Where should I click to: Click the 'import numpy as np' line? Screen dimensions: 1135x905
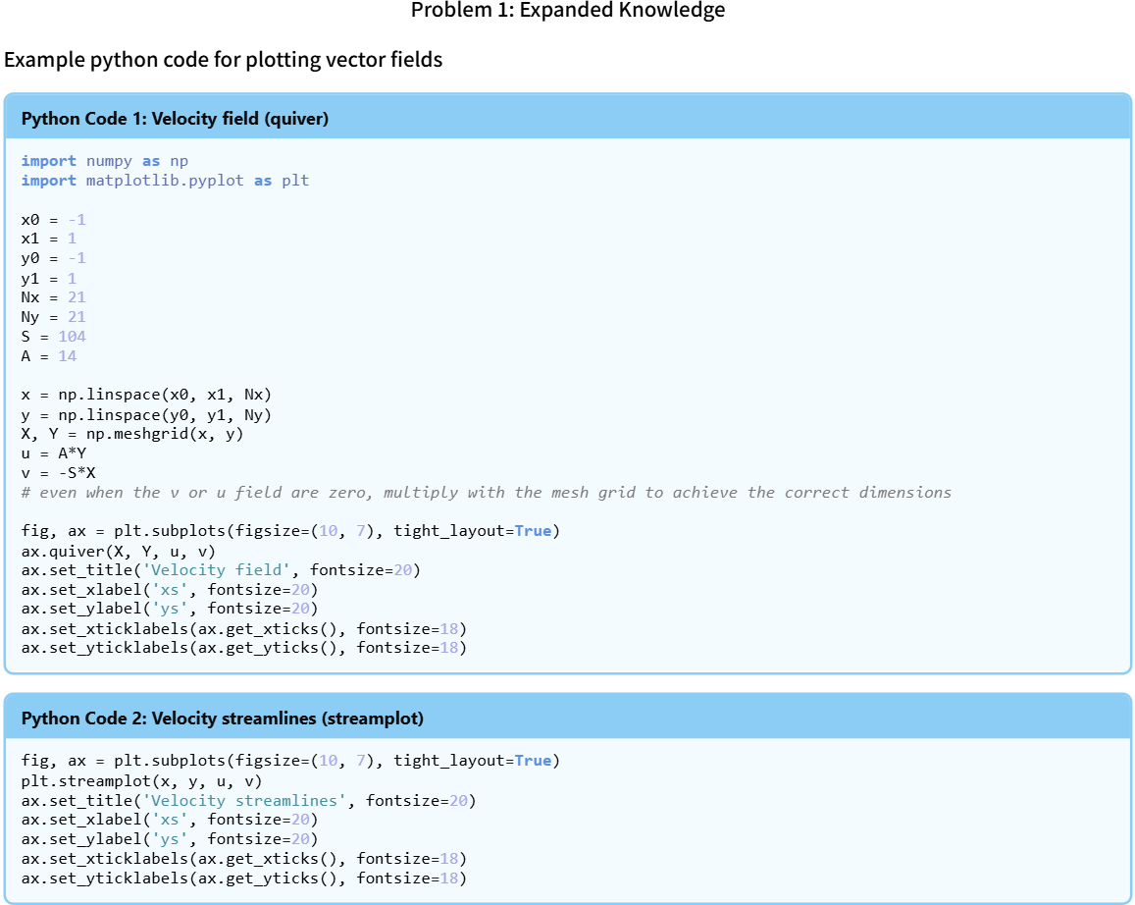point(104,161)
